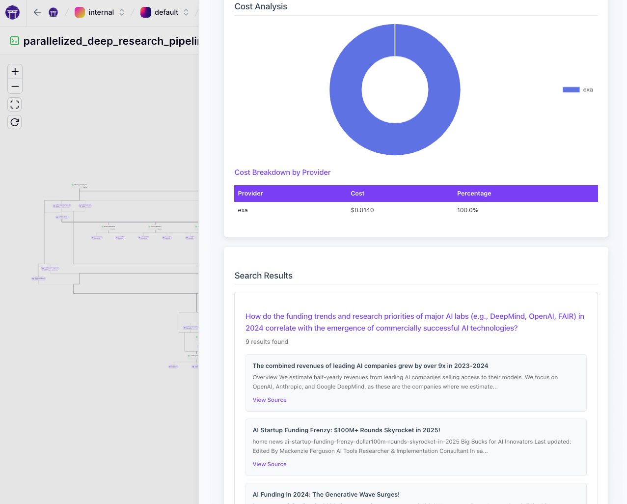Click the funding trends search query heading
Viewport: 627px width, 504px height.
point(414,322)
